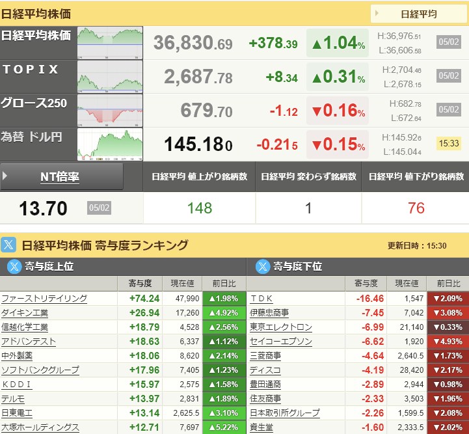Click the unchanged stocks count 1

pyautogui.click(x=308, y=208)
